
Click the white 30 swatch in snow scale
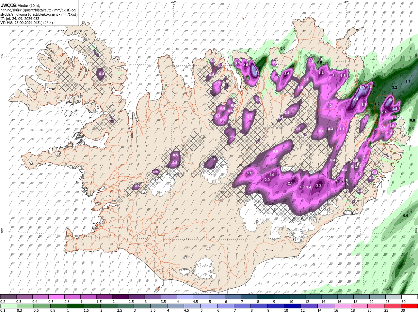click(x=410, y=297)
